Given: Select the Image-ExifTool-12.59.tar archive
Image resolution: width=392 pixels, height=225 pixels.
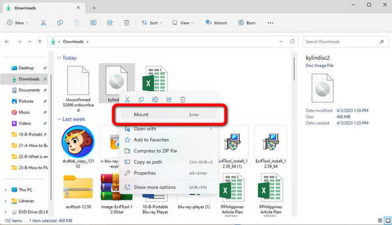Looking at the screenshot, I should [x=116, y=194].
